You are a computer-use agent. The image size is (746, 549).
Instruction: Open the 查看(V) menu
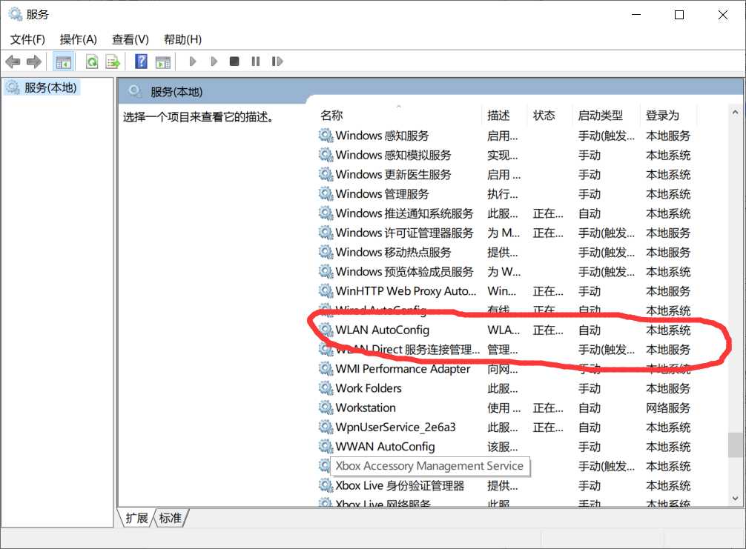pos(129,39)
